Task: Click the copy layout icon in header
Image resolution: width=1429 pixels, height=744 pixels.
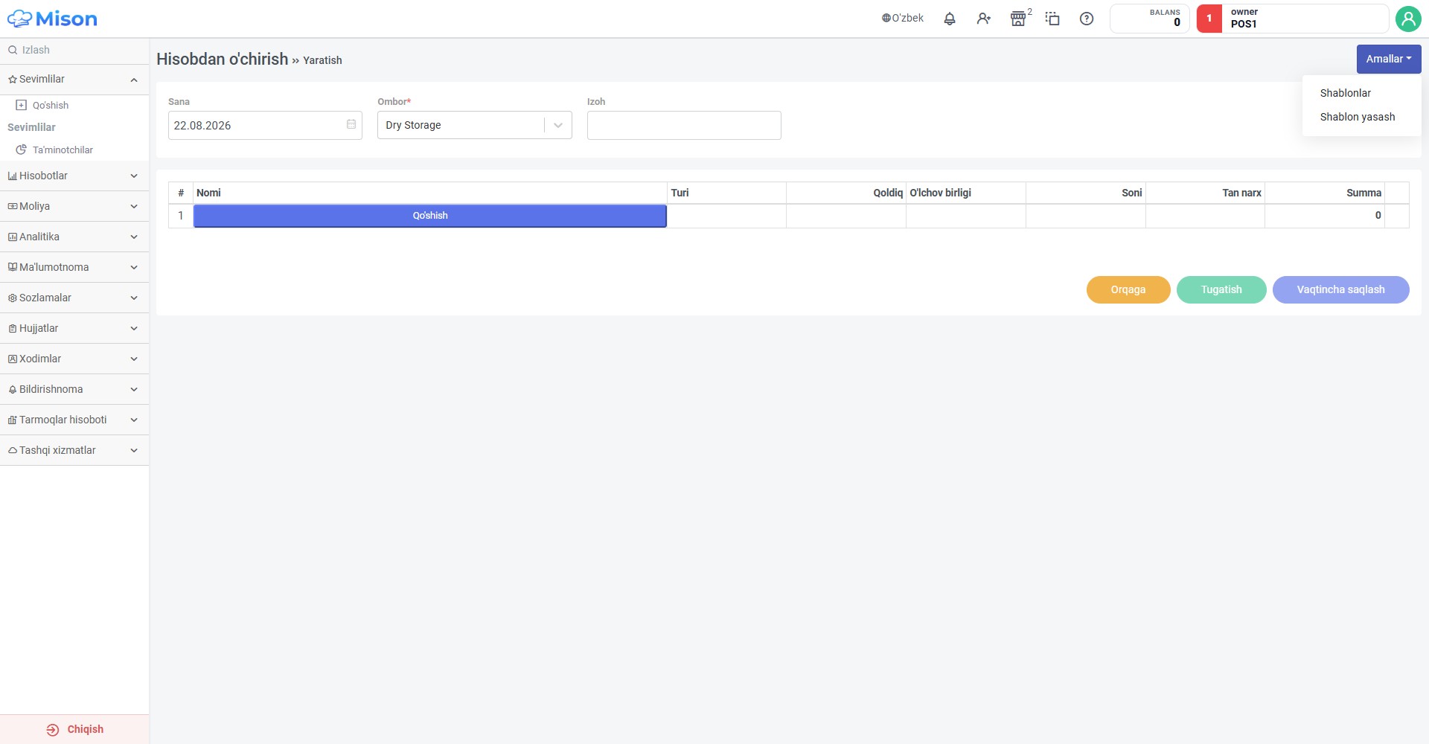Action: 1052,19
